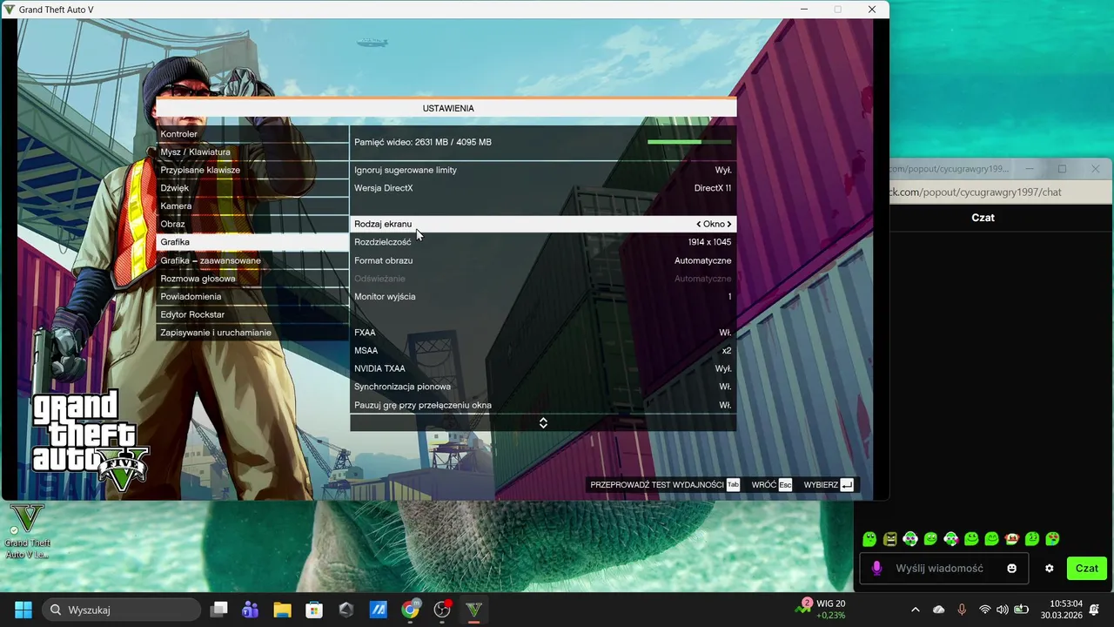Click the OneDrive cloud tray icon

(938, 610)
